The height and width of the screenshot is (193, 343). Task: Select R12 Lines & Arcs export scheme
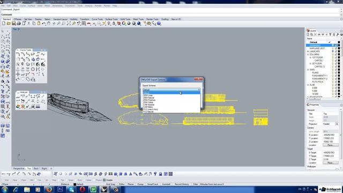click(171, 109)
